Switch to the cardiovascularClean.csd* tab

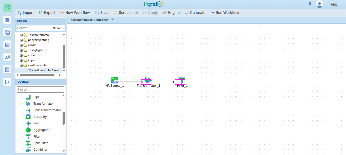[x=90, y=20]
